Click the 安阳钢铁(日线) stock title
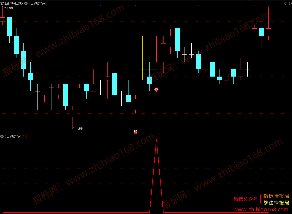The width and height of the screenshot is (292, 214). tap(12, 3)
